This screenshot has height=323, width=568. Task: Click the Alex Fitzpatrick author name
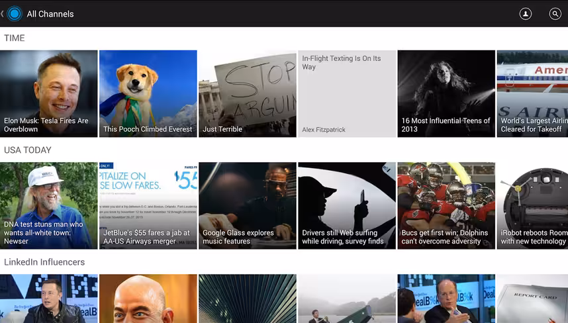point(324,130)
